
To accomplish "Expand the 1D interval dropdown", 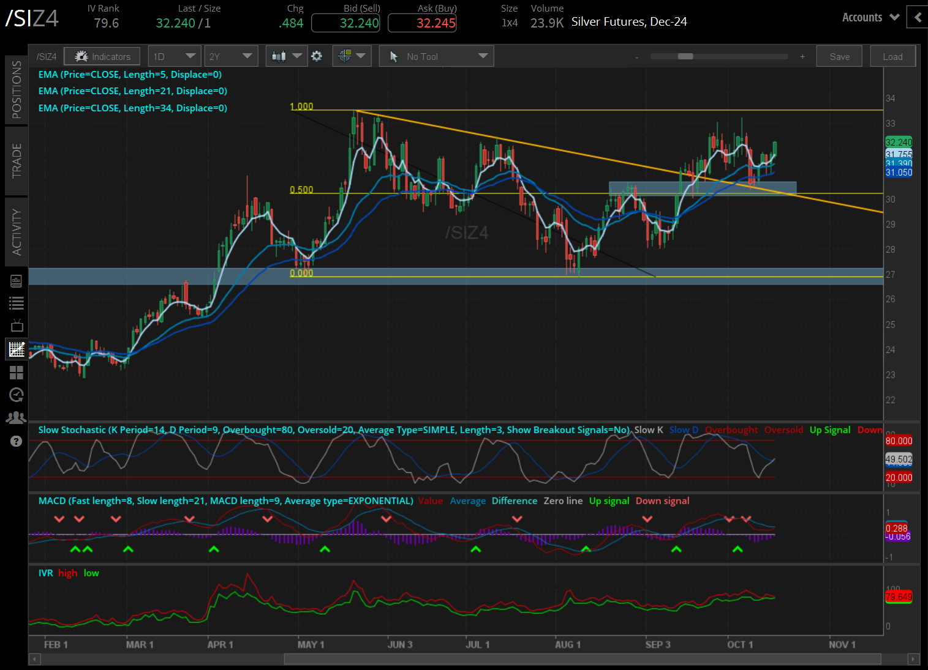I will 174,56.
